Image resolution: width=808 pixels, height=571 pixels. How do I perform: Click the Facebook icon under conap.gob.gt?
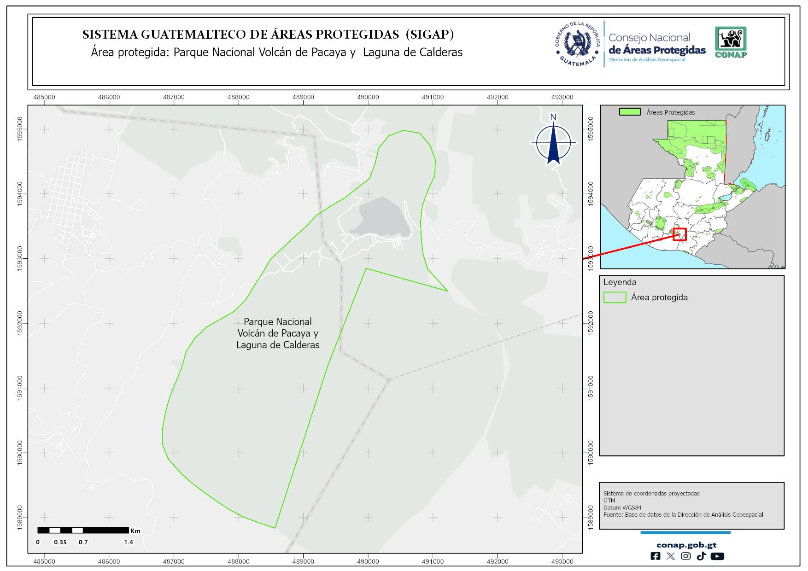(x=655, y=556)
